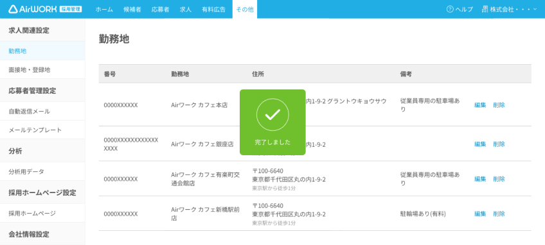Click 削除 for カフェ新橋駅前店

click(499, 214)
